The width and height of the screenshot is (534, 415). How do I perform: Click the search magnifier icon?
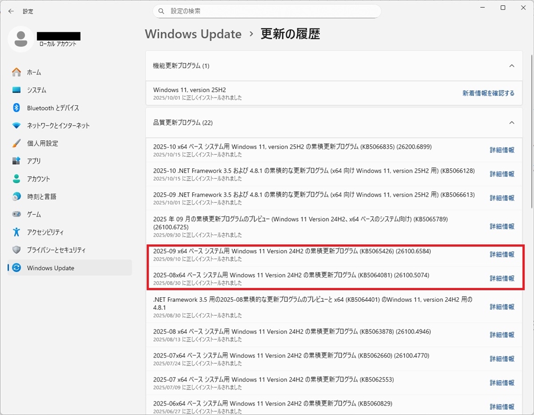[x=162, y=11]
